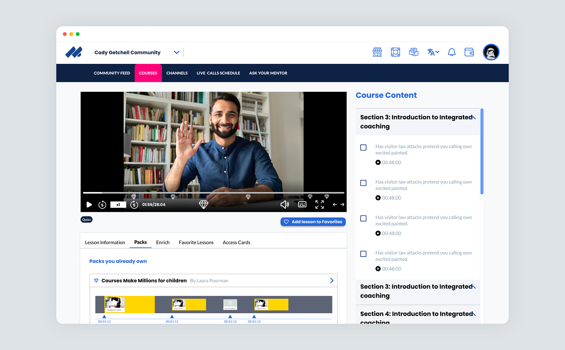Open Live Calls Schedule menu item
The image size is (565, 350).
click(218, 73)
